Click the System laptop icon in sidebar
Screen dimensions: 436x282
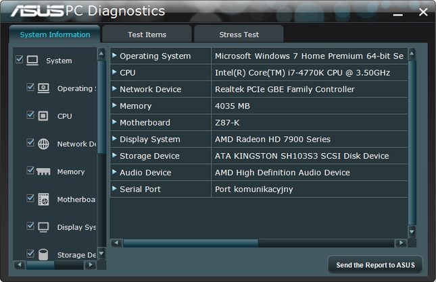coord(32,60)
